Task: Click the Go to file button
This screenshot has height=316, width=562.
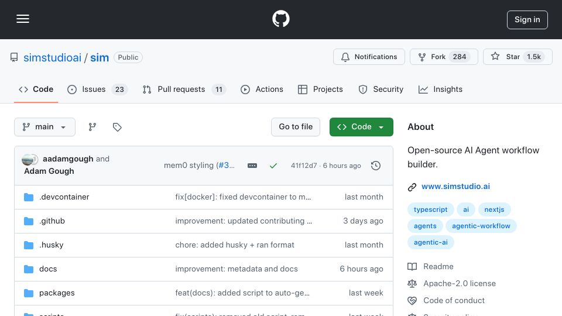Action: click(x=295, y=127)
